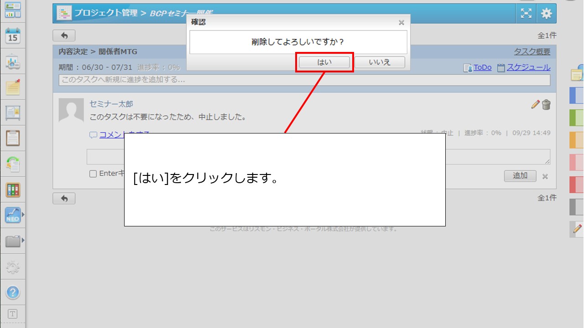Open the calendar icon showing 15
The image size is (584, 328).
point(13,36)
